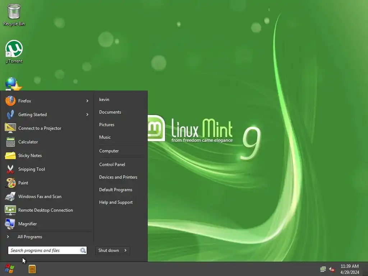Launch the µTorrent desktop shortcut
Image resolution: width=368 pixels, height=276 pixels.
click(x=14, y=52)
